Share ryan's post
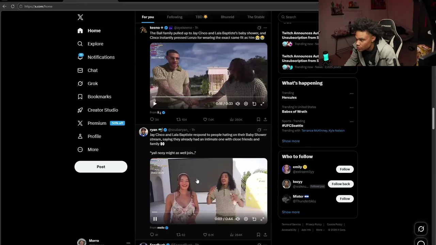The height and width of the screenshot is (245, 436). click(x=265, y=235)
